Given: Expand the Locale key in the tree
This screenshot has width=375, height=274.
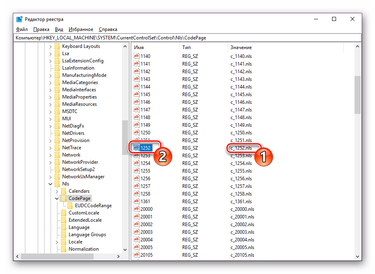Looking at the screenshot, I should 57,242.
